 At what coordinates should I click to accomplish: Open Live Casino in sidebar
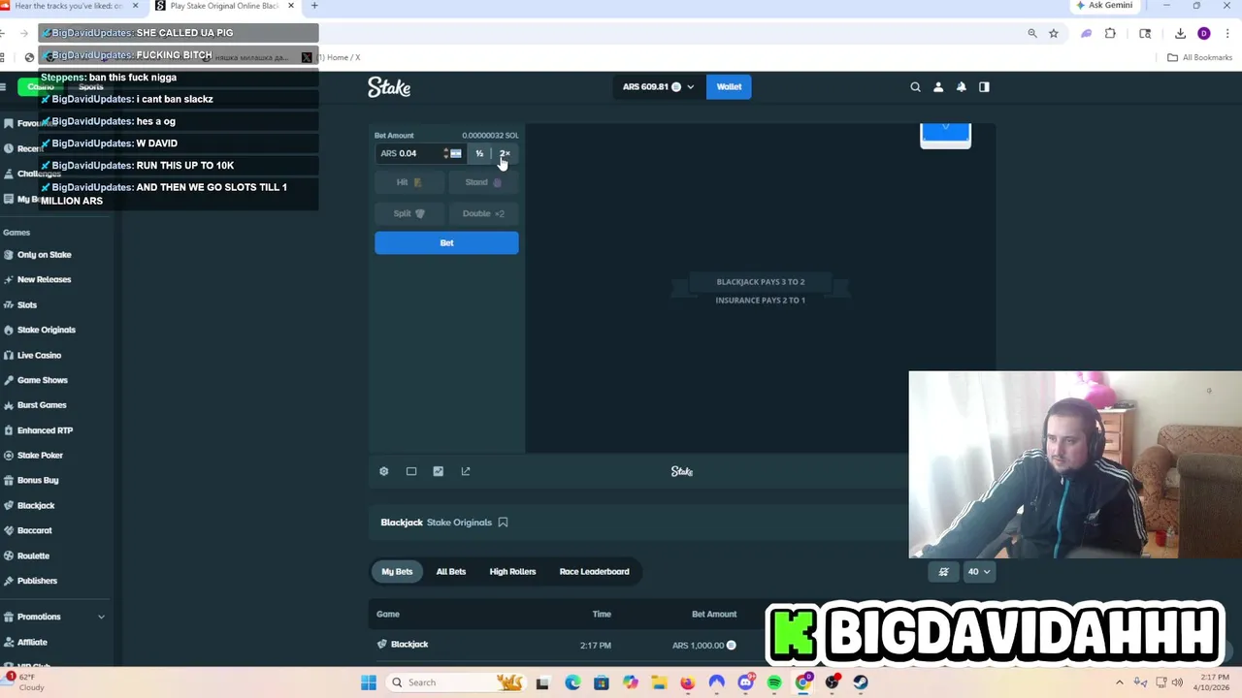(39, 356)
